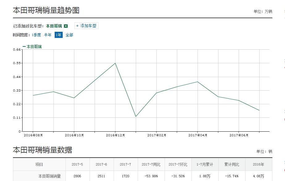Click the 添加车型 button

click(86, 26)
